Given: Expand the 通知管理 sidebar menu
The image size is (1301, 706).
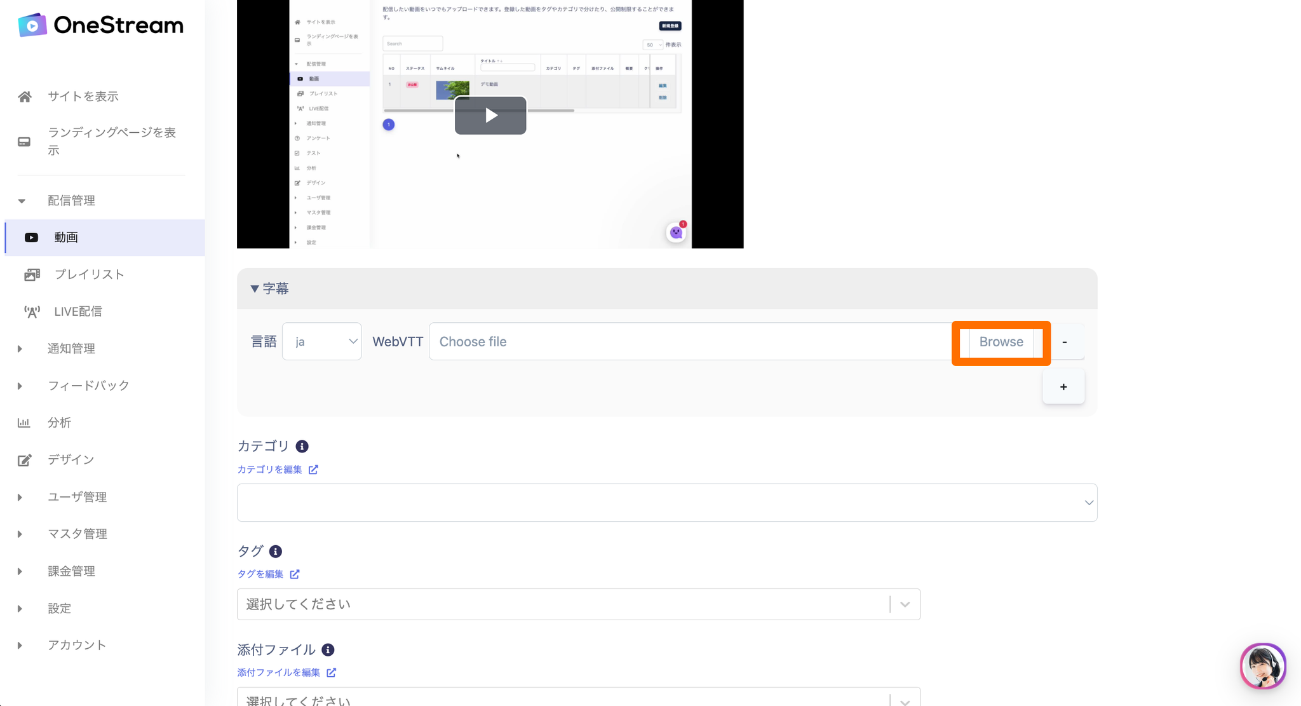Looking at the screenshot, I should [x=71, y=349].
